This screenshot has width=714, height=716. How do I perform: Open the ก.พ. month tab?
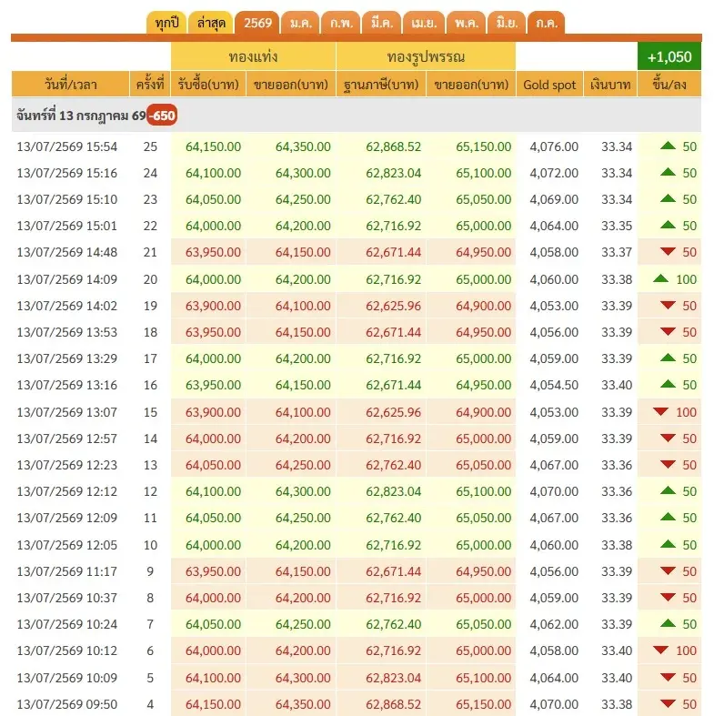coord(341,23)
